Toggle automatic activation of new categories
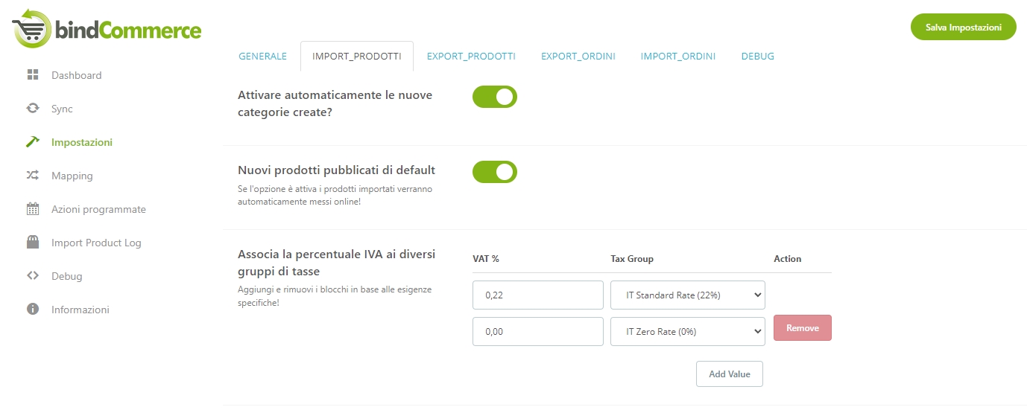 [494, 97]
